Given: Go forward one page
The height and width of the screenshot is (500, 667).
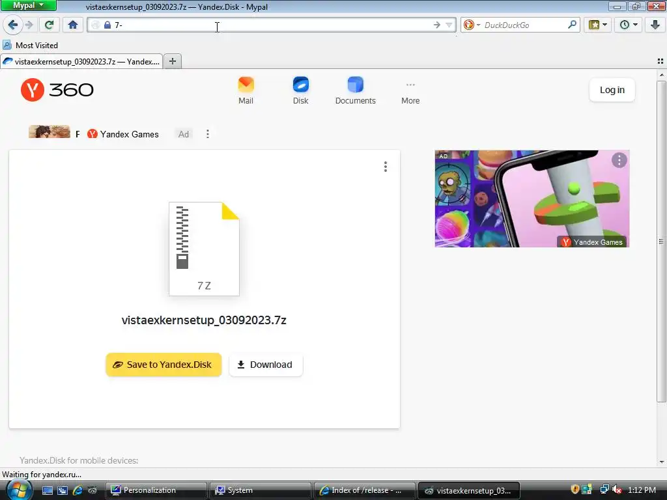Looking at the screenshot, I should [29, 25].
